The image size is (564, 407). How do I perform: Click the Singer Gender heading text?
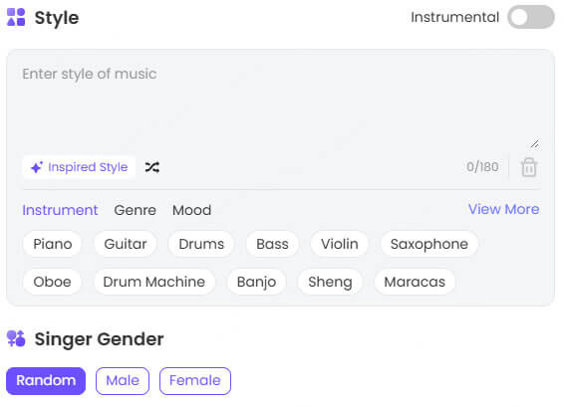[99, 339]
